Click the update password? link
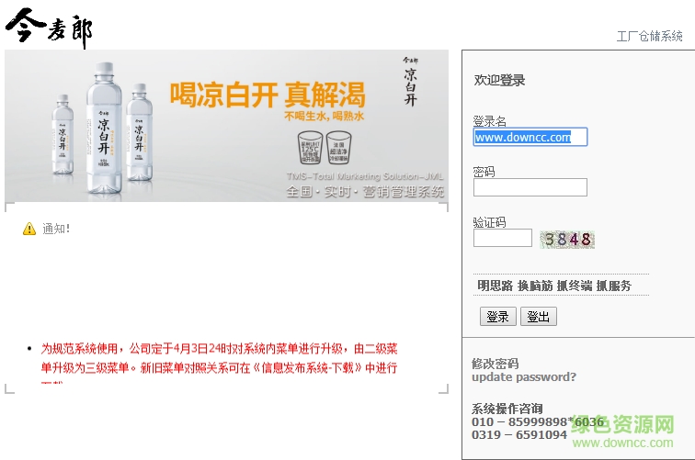 [x=524, y=377]
